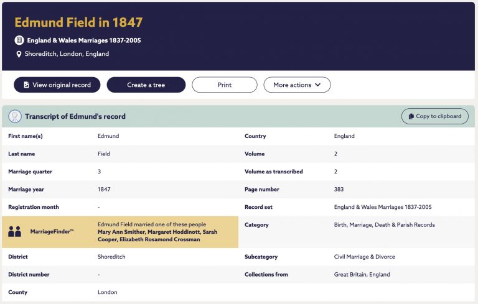This screenshot has height=304, width=478.
Task: Click the Subcategory value Civil Marriage & Divorce
Action: click(x=364, y=257)
